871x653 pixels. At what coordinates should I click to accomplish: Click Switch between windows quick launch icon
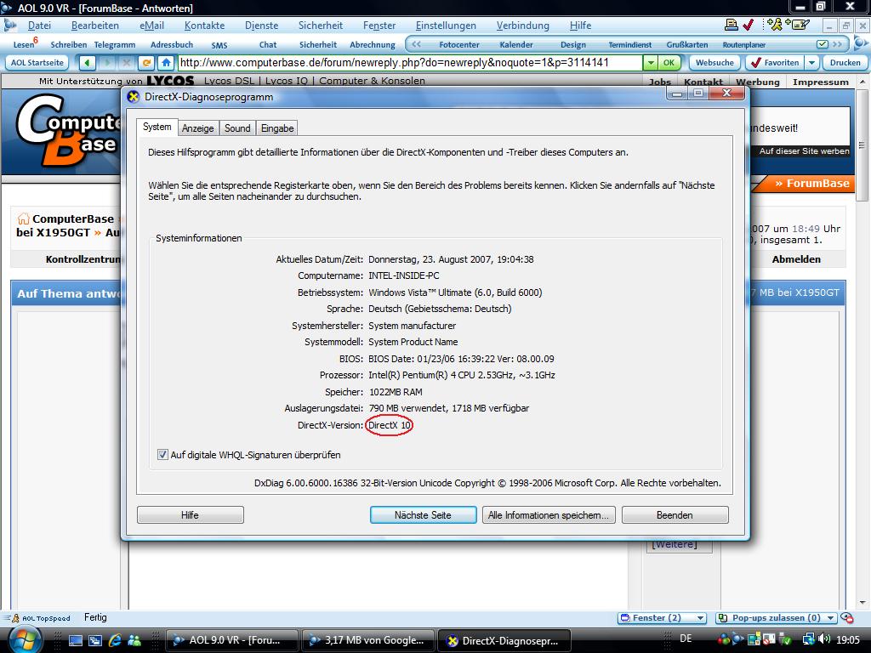coord(95,640)
